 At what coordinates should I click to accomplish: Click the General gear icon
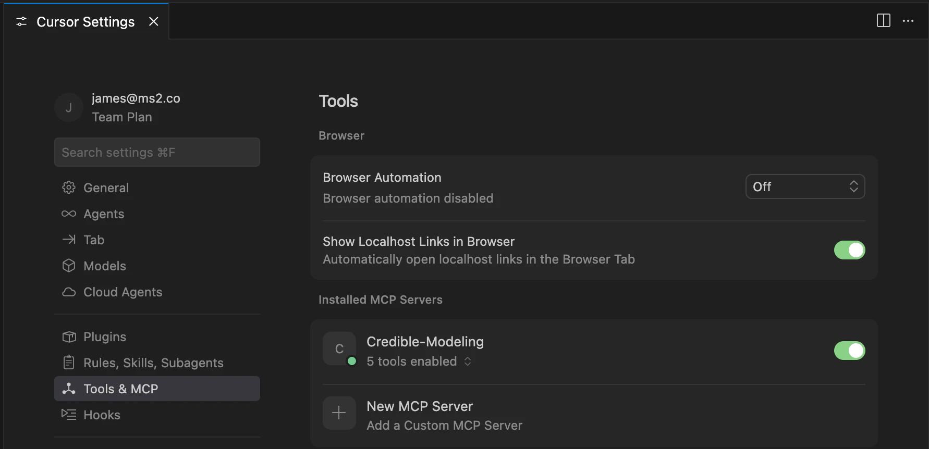click(x=69, y=188)
